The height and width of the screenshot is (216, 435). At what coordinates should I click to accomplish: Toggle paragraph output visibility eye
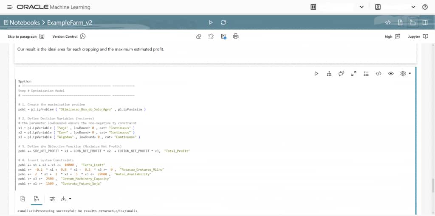pos(391,74)
